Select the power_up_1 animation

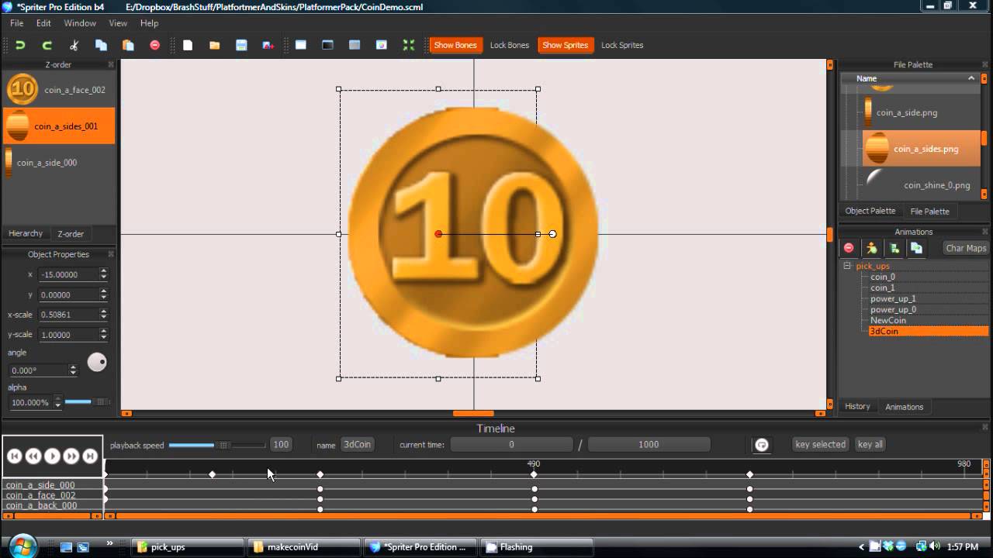tap(893, 298)
